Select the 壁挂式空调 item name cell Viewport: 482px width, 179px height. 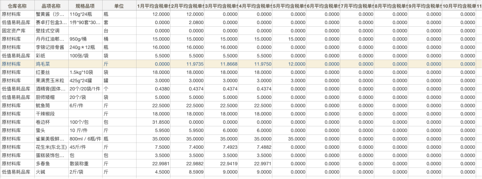coord(50,31)
